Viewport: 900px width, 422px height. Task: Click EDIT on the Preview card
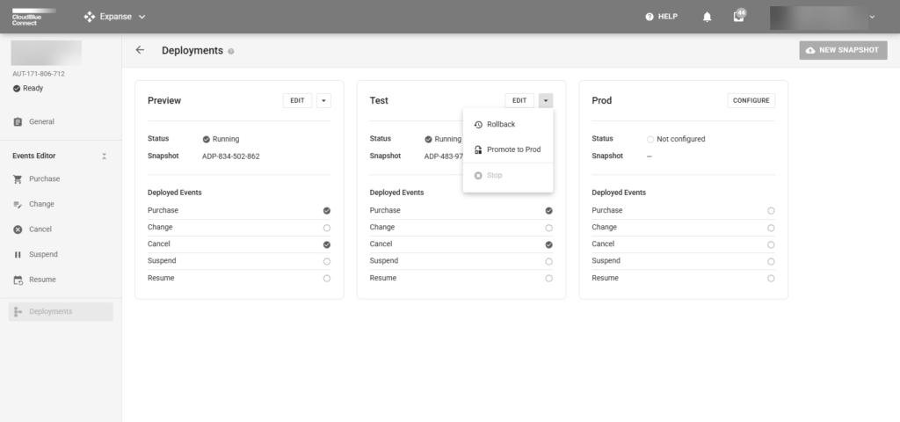297,100
